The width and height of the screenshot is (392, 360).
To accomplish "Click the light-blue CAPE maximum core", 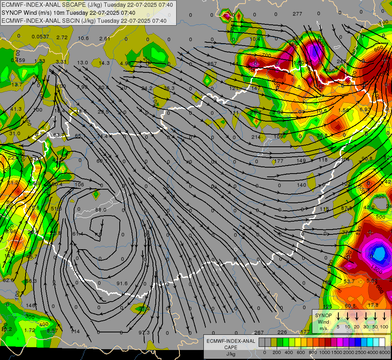I will pyautogui.click(x=380, y=253).
